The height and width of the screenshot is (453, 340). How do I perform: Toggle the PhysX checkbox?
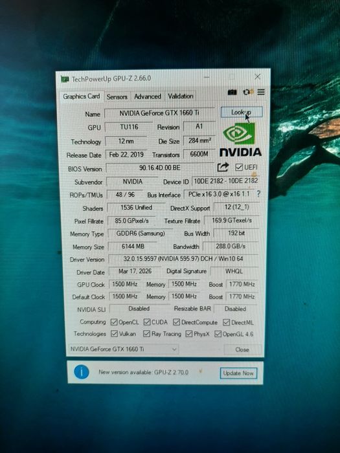coord(189,334)
